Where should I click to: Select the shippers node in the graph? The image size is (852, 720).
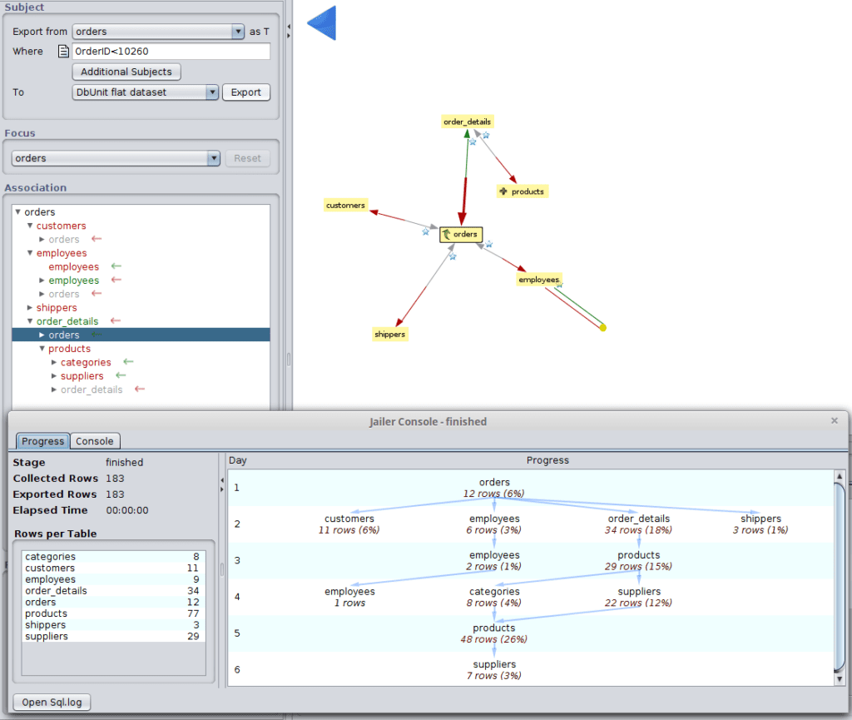(x=389, y=335)
